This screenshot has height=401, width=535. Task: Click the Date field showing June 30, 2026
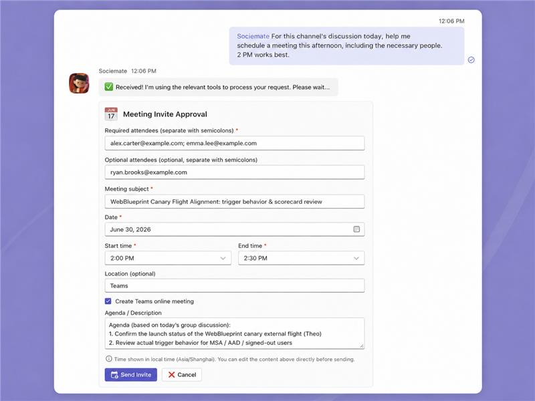235,229
